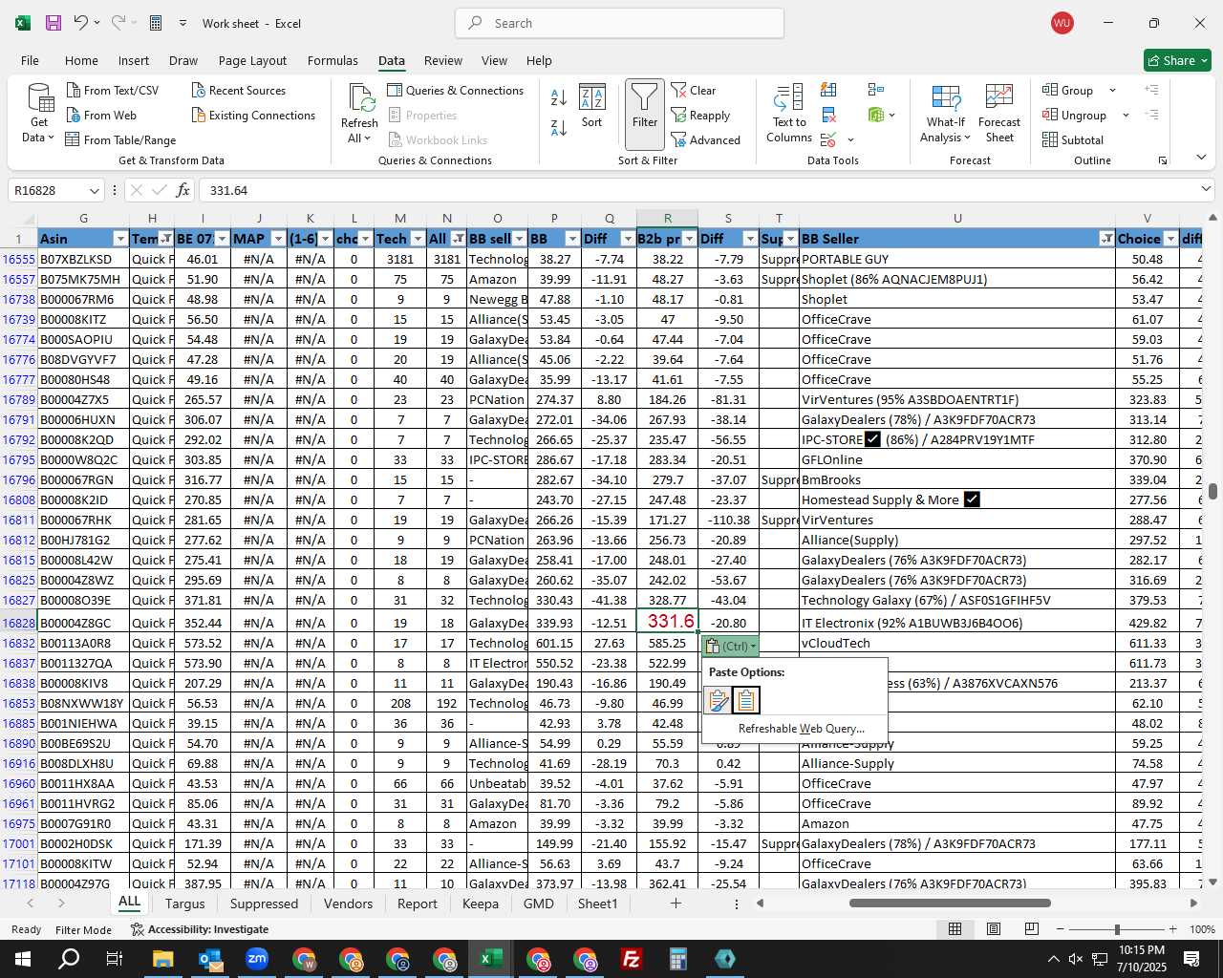Open FileZilla from the taskbar

(632, 959)
